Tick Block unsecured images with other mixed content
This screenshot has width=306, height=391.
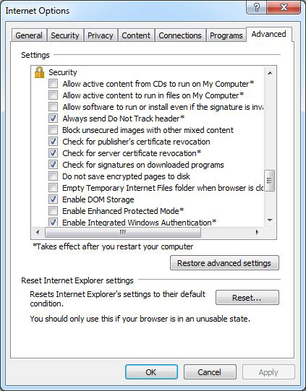point(53,130)
